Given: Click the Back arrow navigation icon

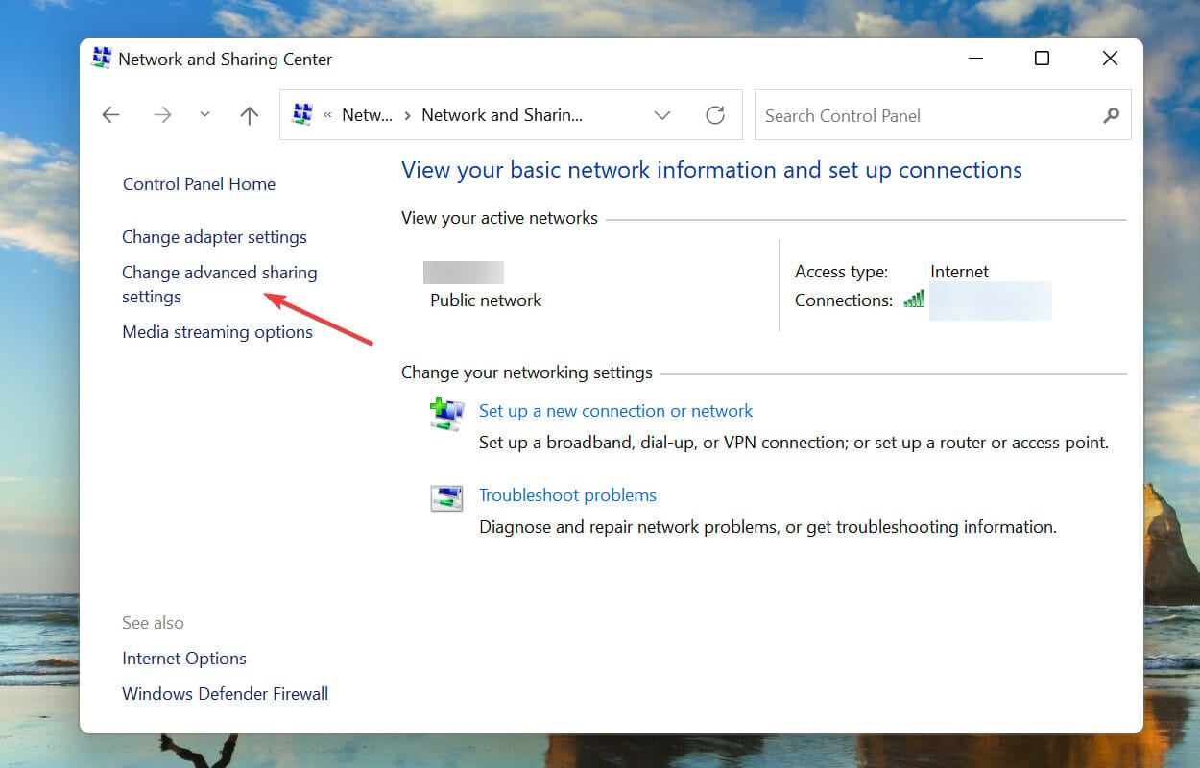Looking at the screenshot, I should pos(110,115).
